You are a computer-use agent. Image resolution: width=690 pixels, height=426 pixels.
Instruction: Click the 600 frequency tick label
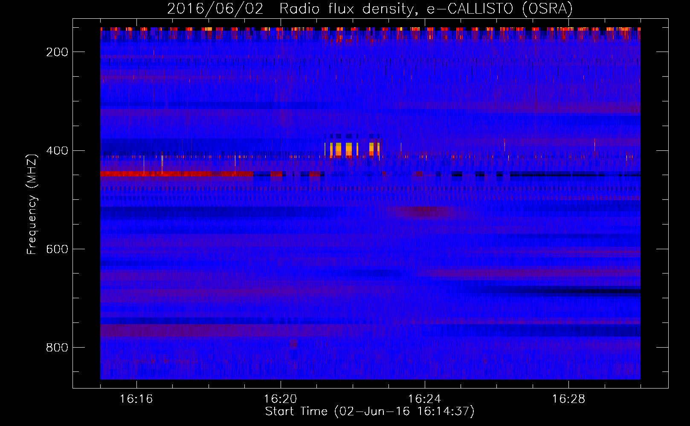[x=57, y=249]
